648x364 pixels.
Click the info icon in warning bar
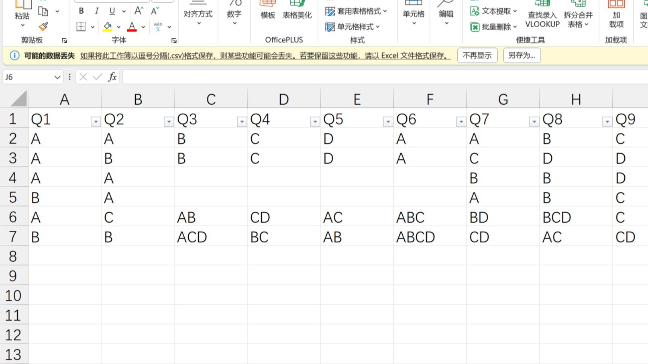click(x=14, y=55)
